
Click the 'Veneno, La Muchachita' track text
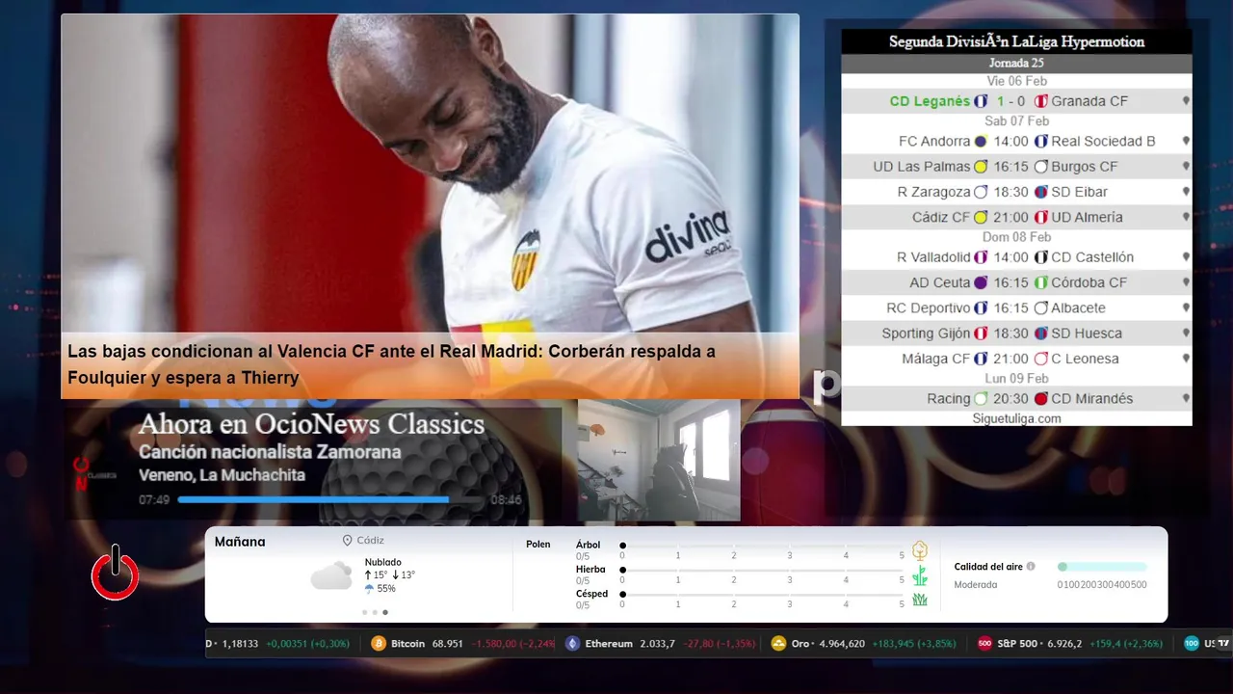pos(222,475)
